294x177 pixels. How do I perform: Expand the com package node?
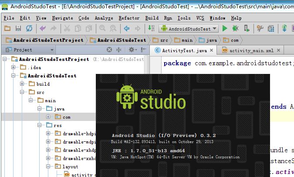point(48,117)
